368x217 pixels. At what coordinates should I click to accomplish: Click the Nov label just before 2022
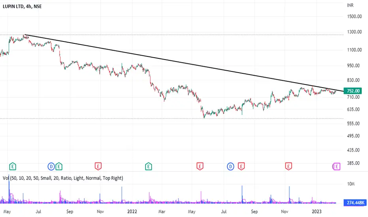click(x=100, y=211)
